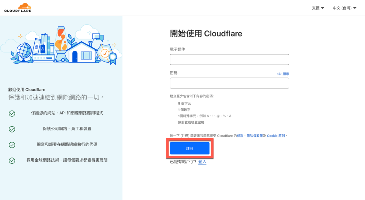Image resolution: width=365 pixels, height=200 pixels.
Task: Click checkmark icon beside 保護您的網站
Action: click(x=12, y=113)
